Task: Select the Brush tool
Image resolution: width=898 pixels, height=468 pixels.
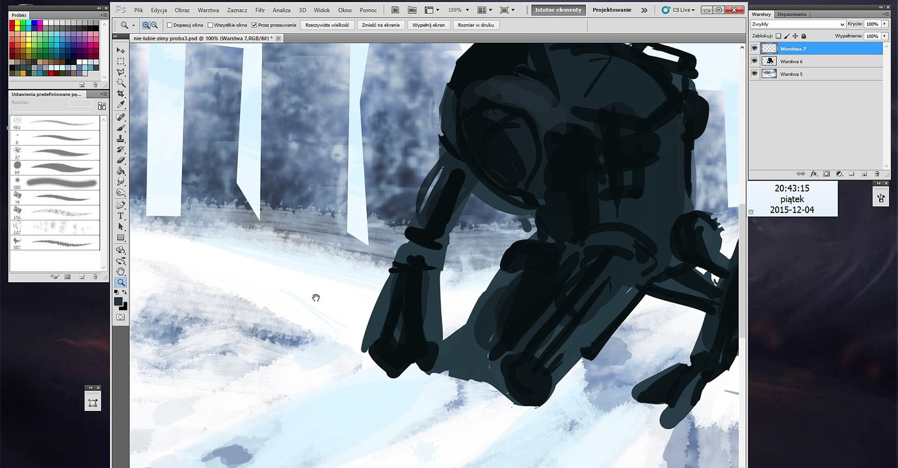Action: 120,129
